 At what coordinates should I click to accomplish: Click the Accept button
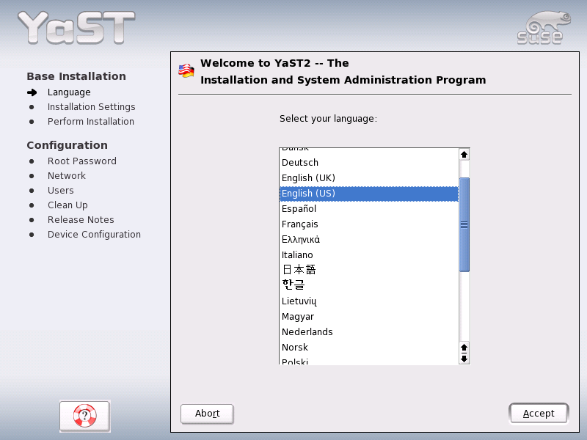point(539,413)
